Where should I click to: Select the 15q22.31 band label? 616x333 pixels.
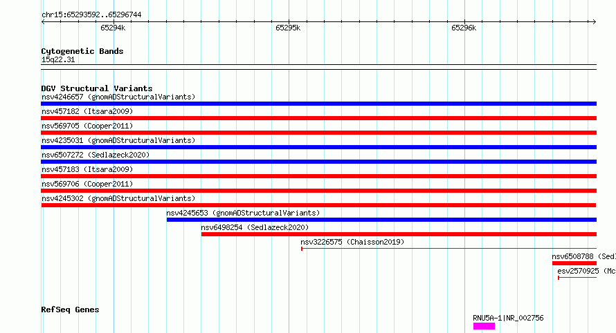(57, 59)
